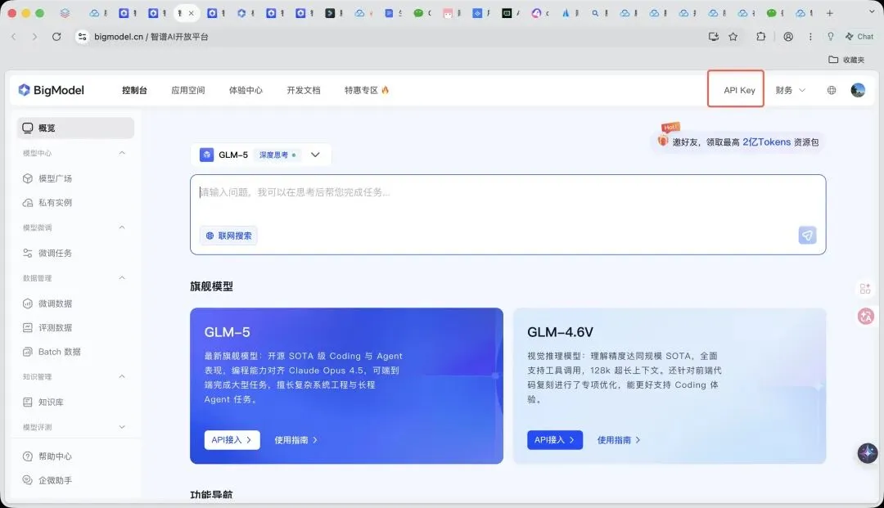
Task: Collapse the 模型微调 section
Action: point(122,227)
